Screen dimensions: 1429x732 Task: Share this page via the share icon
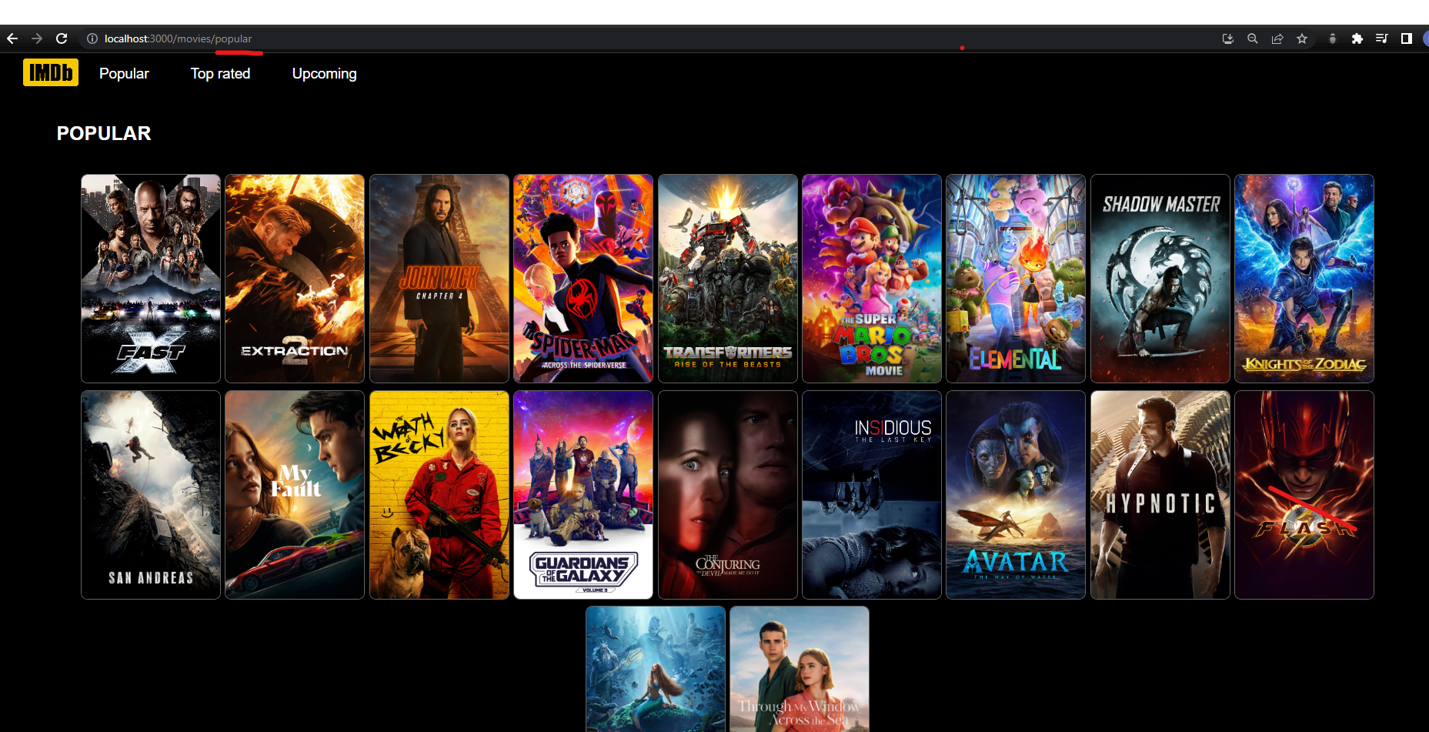coord(1277,38)
